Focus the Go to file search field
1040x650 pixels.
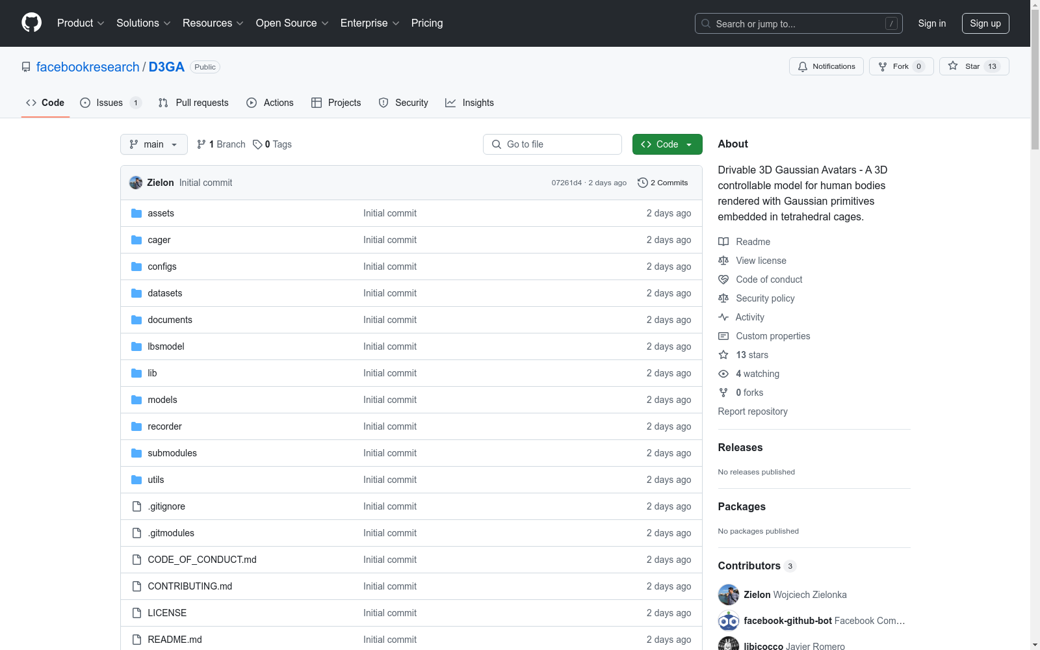[552, 144]
